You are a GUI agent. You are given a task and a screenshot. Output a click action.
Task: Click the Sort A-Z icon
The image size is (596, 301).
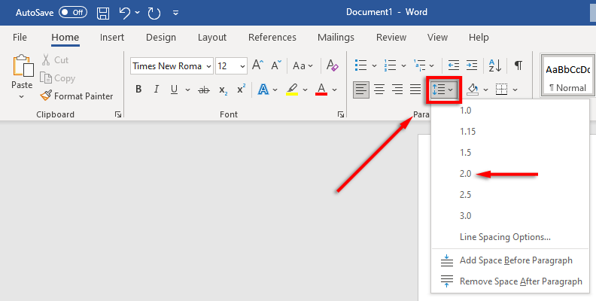[x=495, y=65]
